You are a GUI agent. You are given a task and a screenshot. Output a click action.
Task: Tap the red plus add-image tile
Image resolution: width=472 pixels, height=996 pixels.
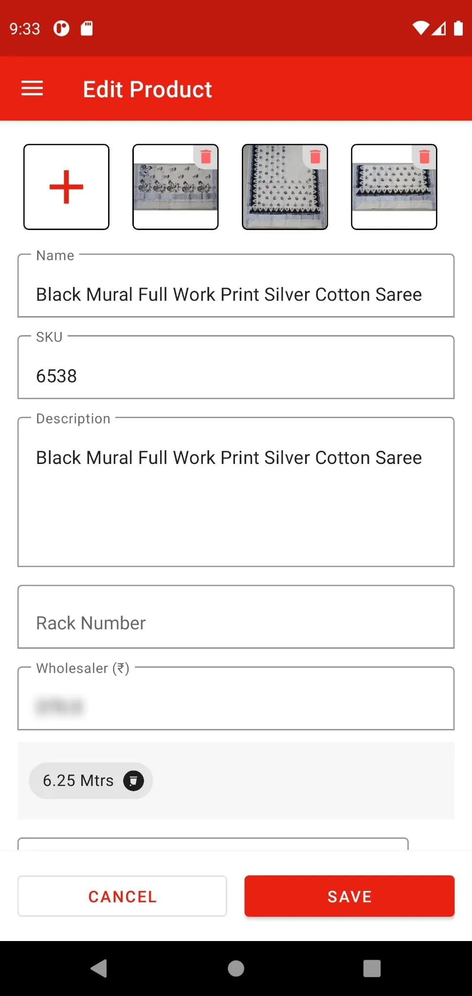(66, 187)
